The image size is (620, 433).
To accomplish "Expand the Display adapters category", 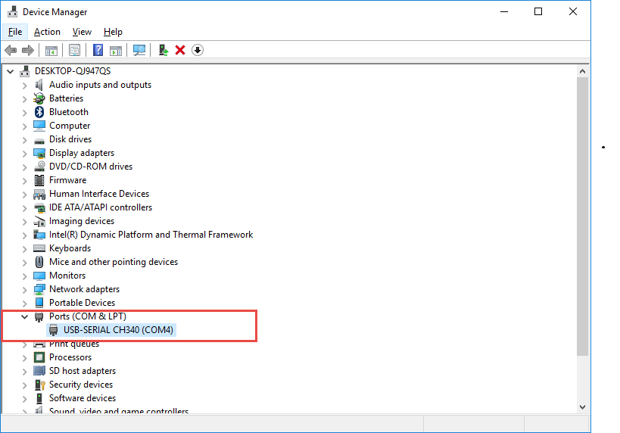I will pyautogui.click(x=24, y=154).
